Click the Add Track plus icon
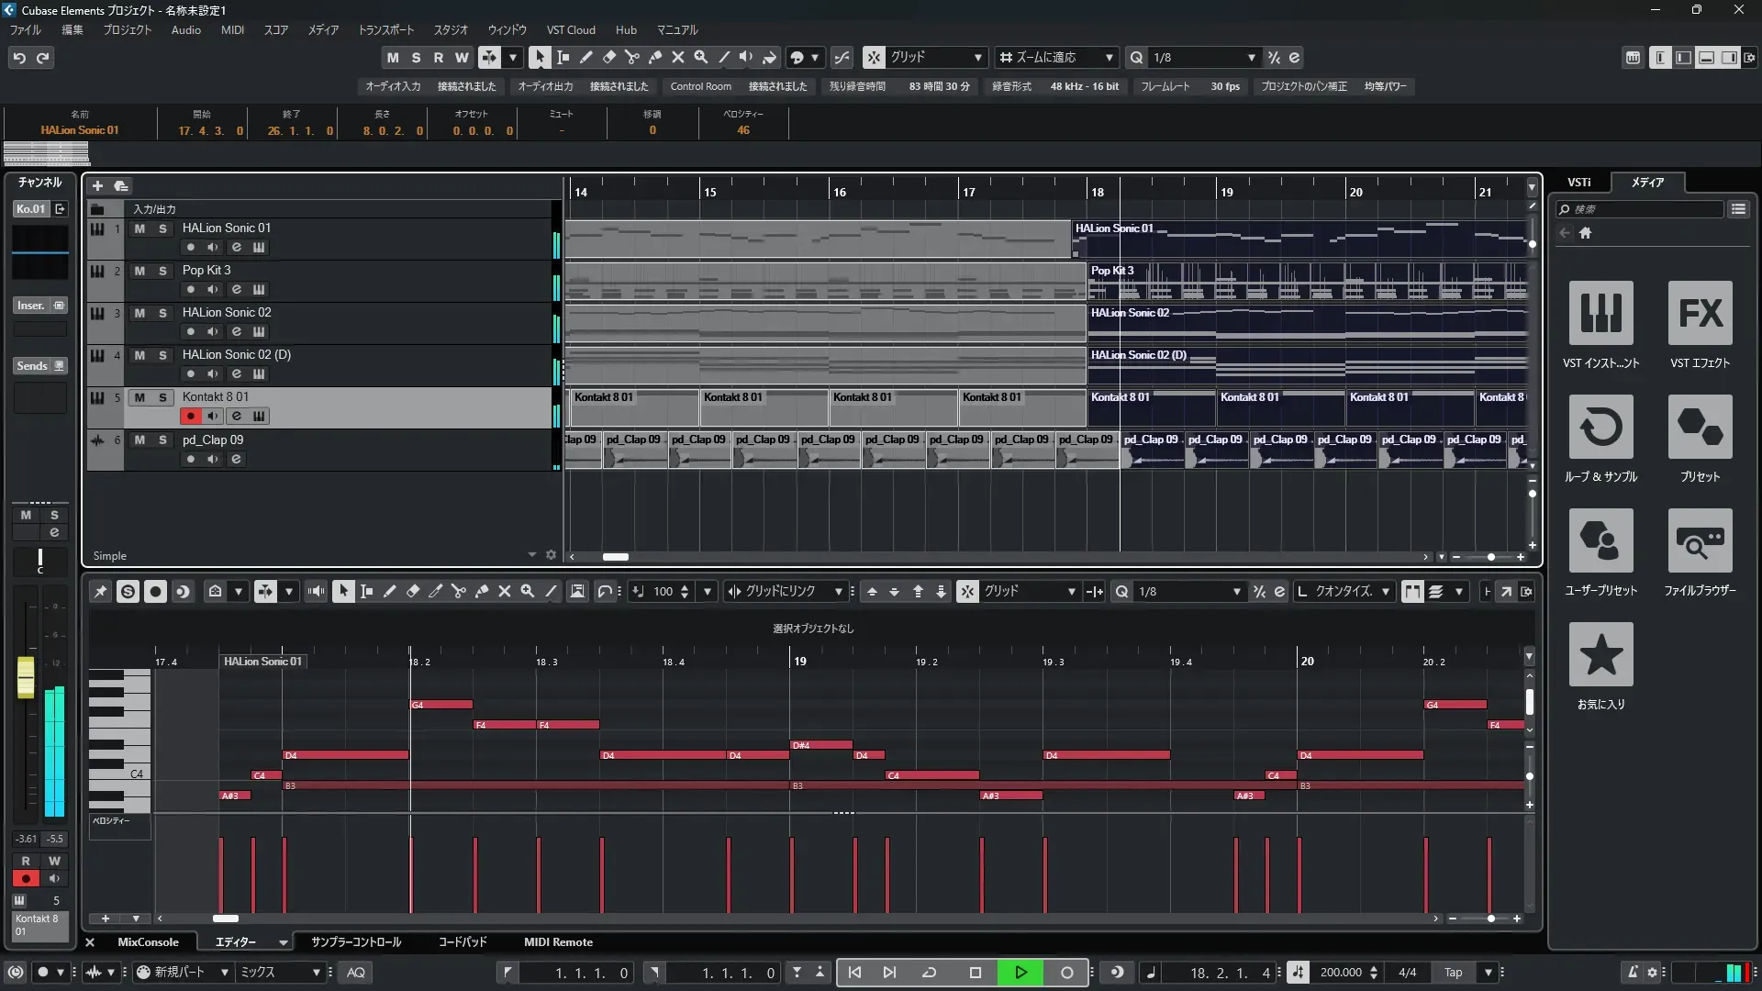1762x991 pixels. coord(97,185)
